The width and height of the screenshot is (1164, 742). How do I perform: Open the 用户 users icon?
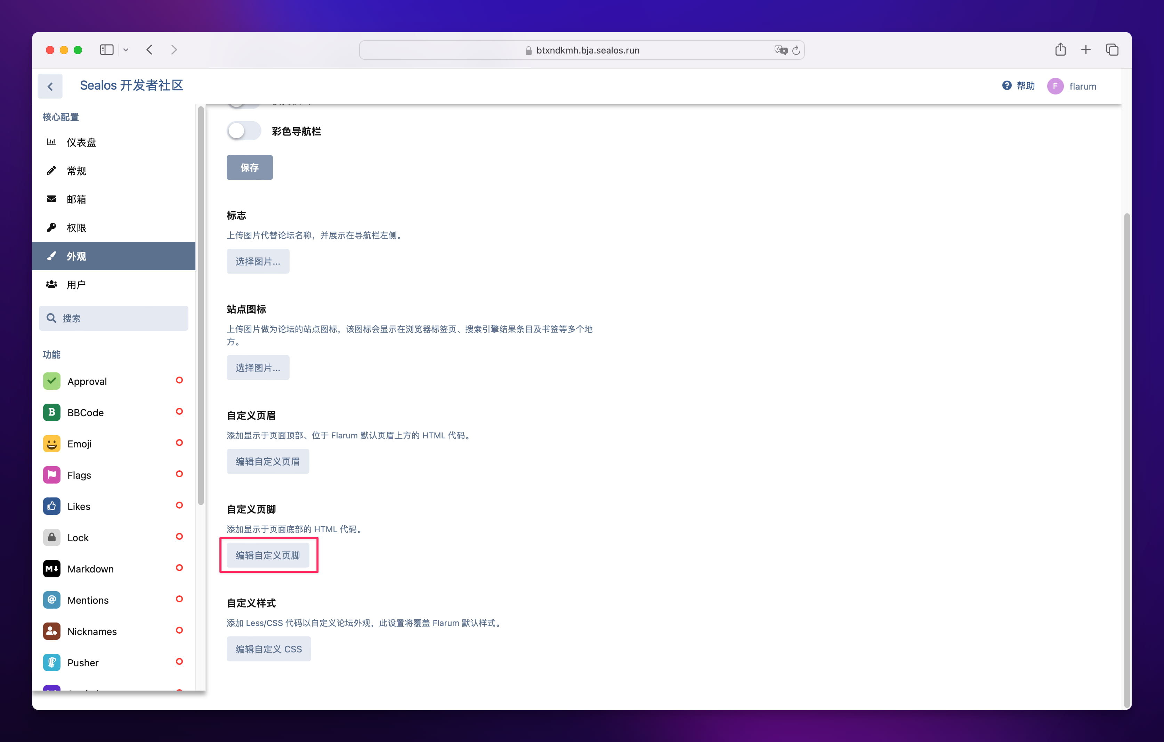52,284
